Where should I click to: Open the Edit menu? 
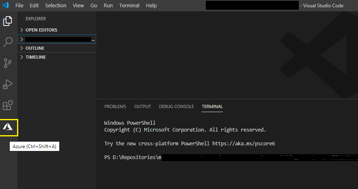[34, 6]
